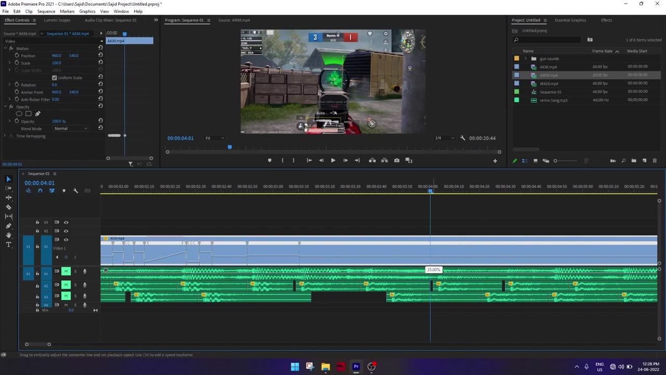Open File Explorer from taskbar
Viewport: 666px width, 375px height.
click(x=325, y=366)
